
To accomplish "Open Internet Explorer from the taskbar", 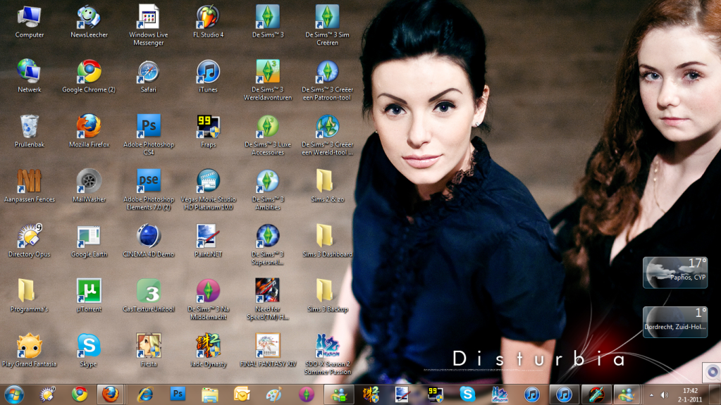I will [145, 394].
